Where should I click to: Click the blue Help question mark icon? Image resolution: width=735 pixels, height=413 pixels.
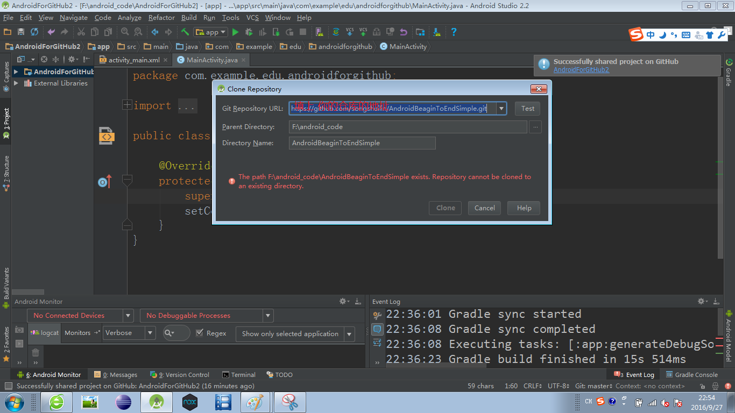point(454,32)
